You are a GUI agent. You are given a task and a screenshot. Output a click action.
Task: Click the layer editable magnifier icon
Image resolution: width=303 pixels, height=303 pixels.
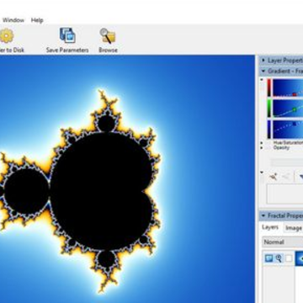click(x=279, y=258)
